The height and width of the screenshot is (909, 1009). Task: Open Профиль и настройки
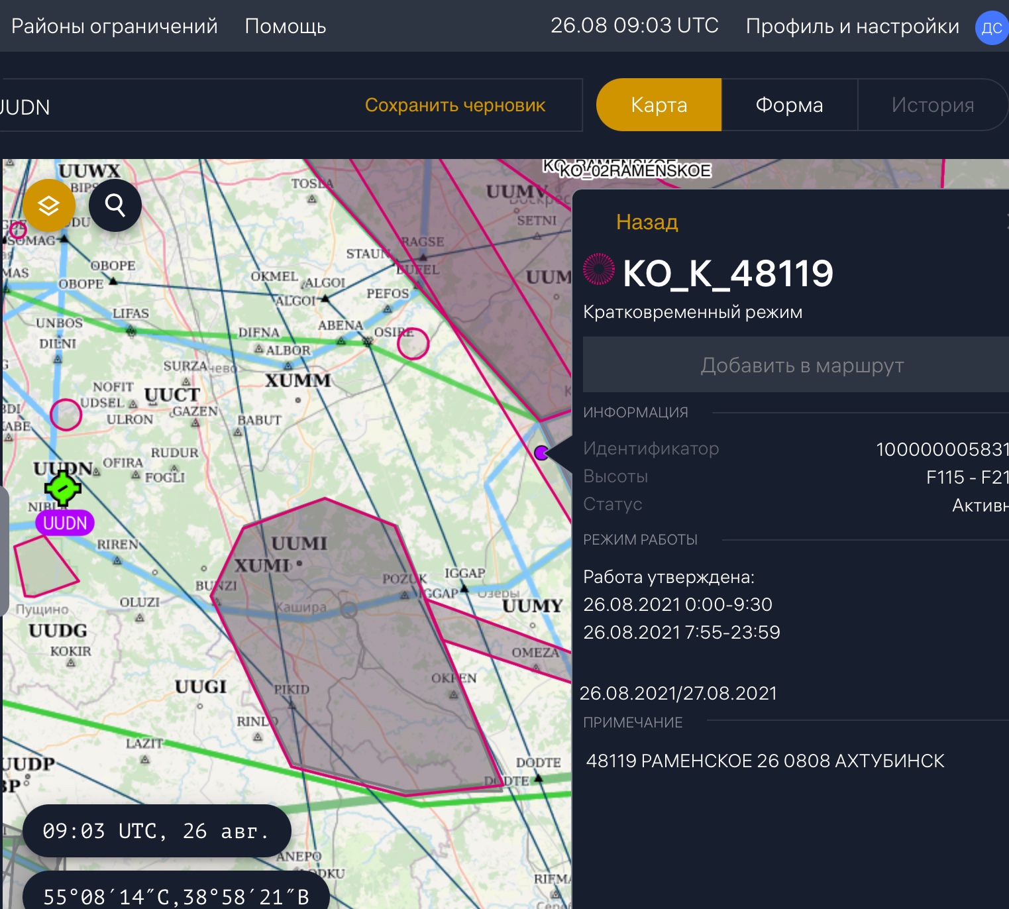[852, 26]
